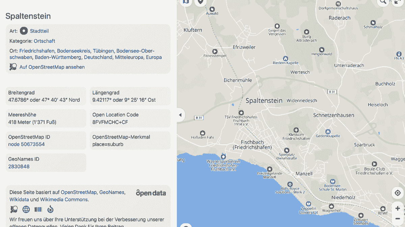Image resolution: width=405 pixels, height=227 pixels.
Task: Select the Klinikum Friedrichshafen hospital marker
Action: (296, 130)
